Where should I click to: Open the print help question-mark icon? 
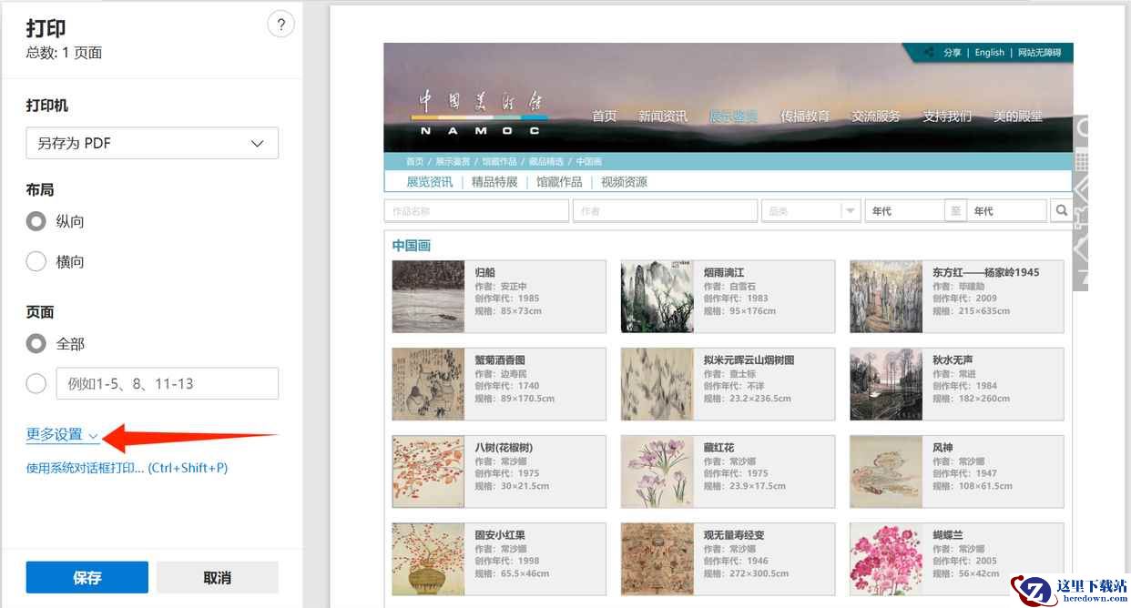click(x=280, y=25)
